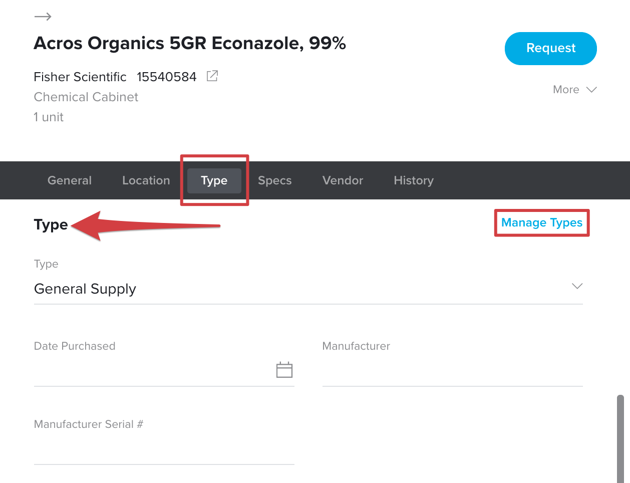Switch to the General tab

(x=70, y=180)
